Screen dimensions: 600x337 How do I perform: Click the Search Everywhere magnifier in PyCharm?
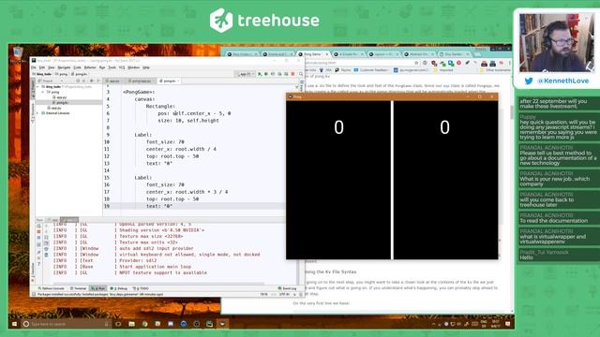tap(301, 74)
